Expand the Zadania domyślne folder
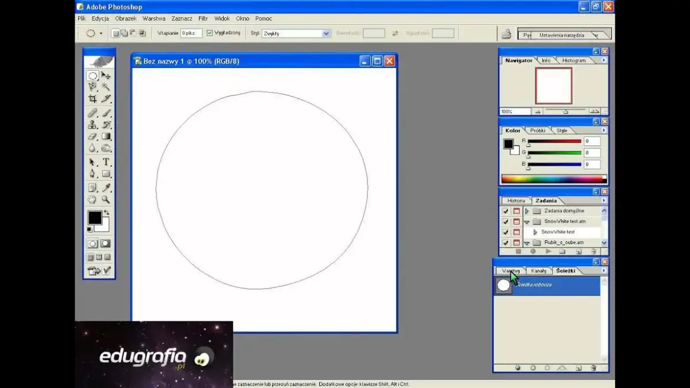 [527, 211]
